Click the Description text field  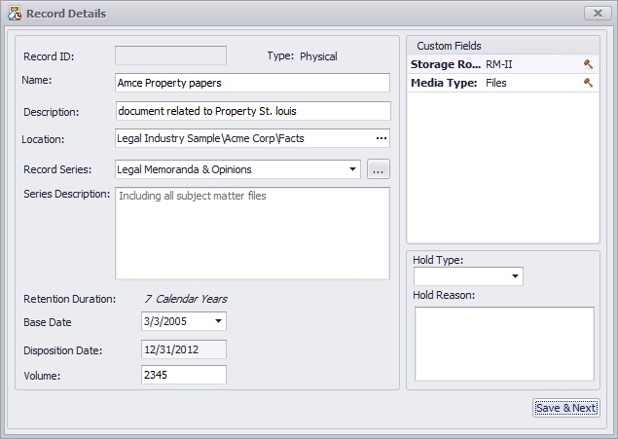tap(251, 111)
